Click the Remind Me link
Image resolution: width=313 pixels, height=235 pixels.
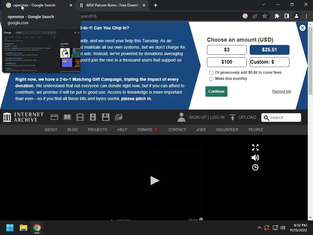282,91
